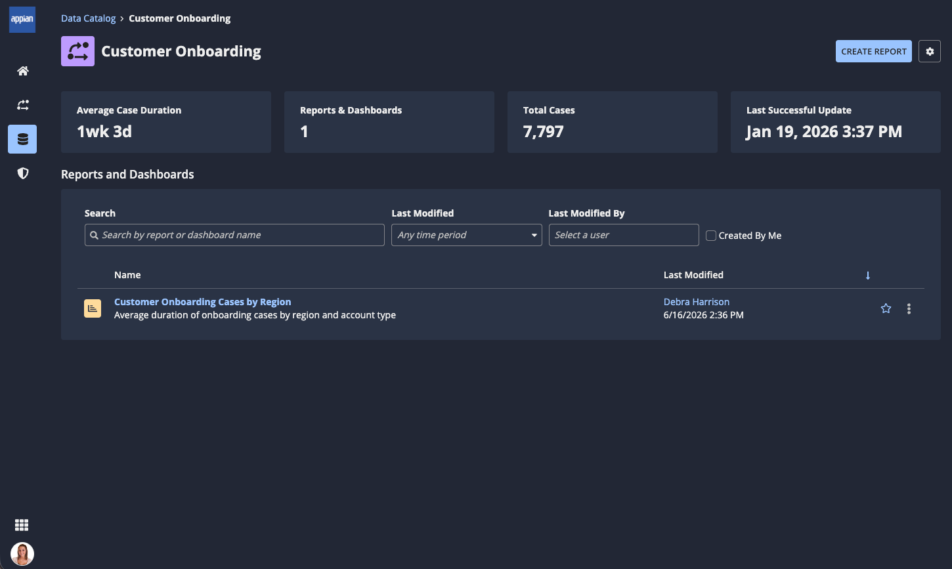Check the Created By Me checkbox

point(711,236)
